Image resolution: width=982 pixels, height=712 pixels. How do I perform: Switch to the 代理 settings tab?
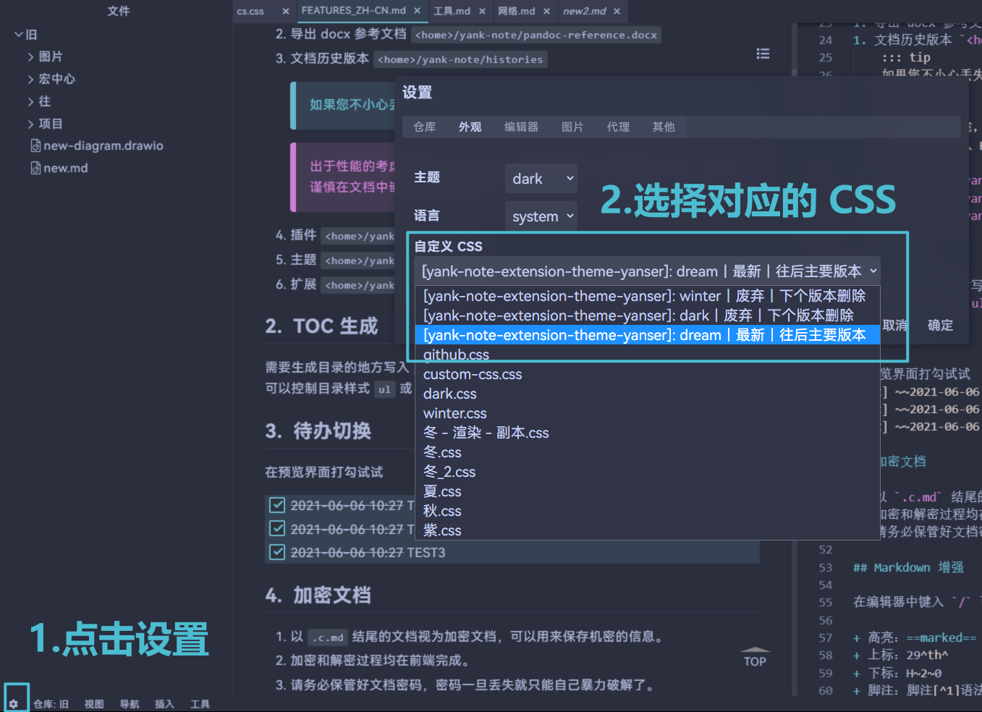(x=618, y=127)
